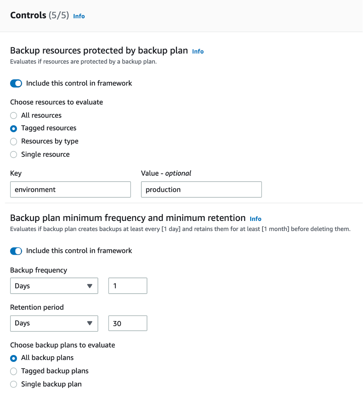
Task: Open the Retention period Days dropdown
Action: pos(54,323)
